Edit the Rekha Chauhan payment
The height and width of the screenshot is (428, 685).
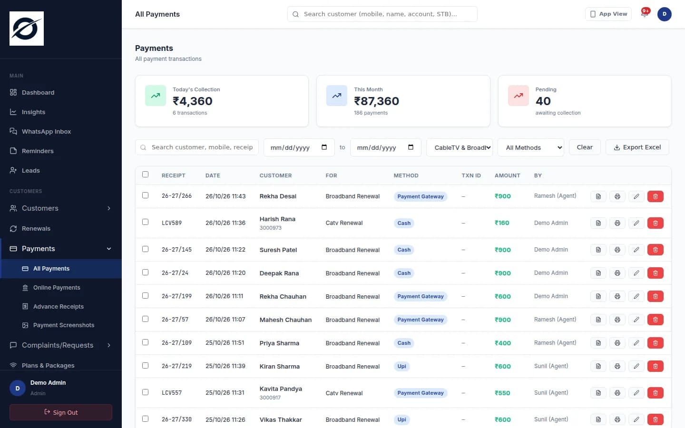(x=636, y=296)
